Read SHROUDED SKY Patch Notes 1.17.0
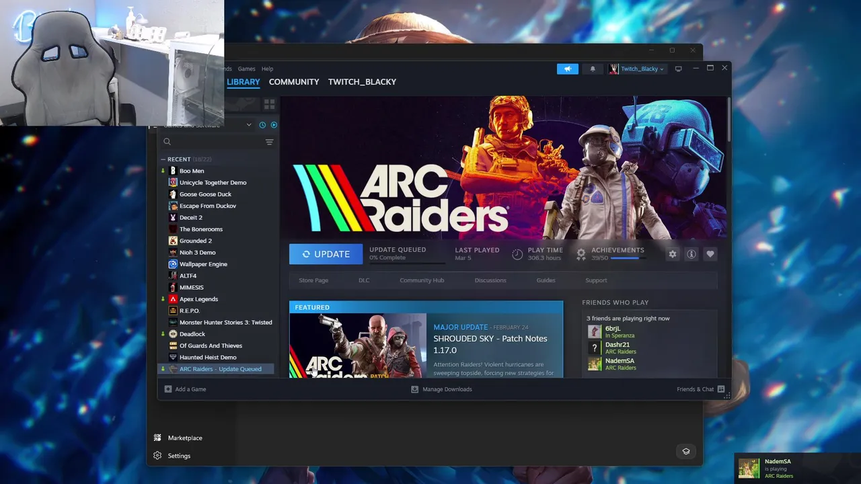Viewport: 861px width, 484px height. [490, 344]
